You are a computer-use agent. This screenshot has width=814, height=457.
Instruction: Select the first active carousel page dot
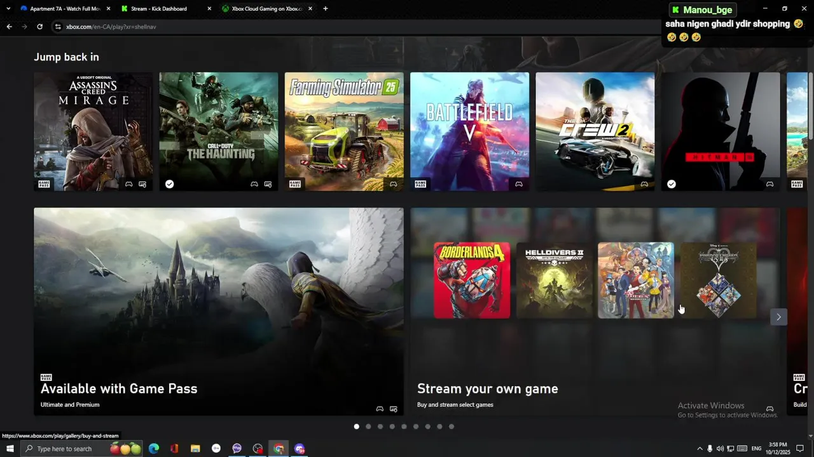[x=356, y=427]
